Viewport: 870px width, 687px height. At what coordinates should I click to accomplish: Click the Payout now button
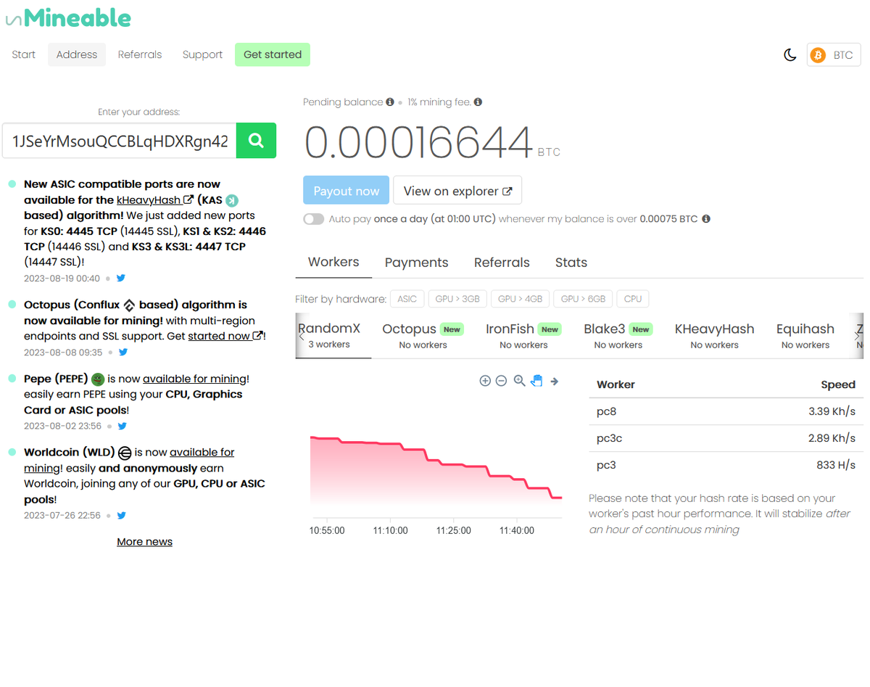tap(346, 190)
